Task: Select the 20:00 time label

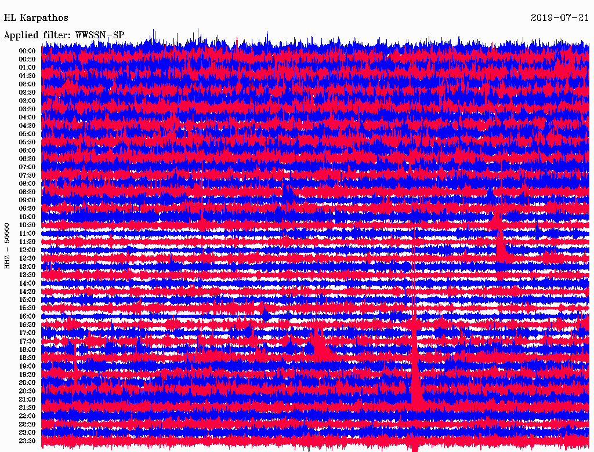Action: [x=27, y=382]
